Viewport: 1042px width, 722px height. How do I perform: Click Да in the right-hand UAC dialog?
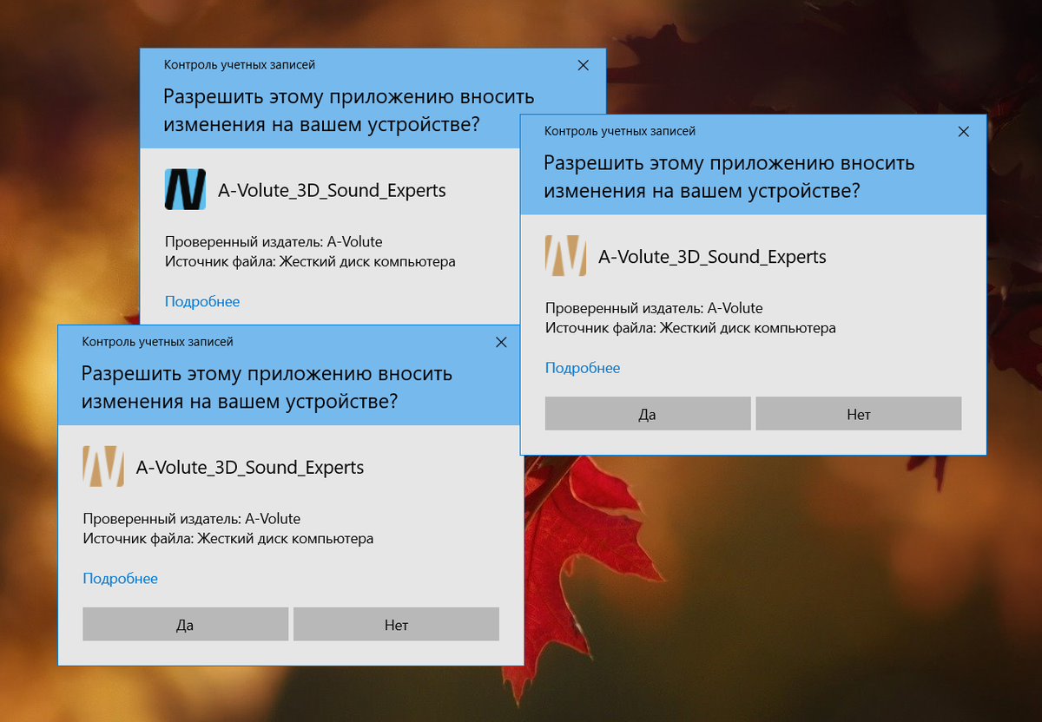point(647,414)
